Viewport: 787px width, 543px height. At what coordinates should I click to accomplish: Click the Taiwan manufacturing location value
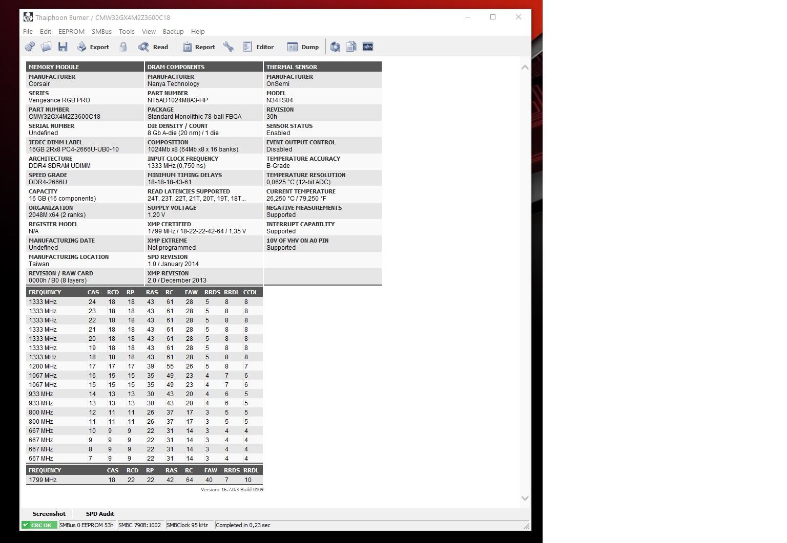[39, 264]
